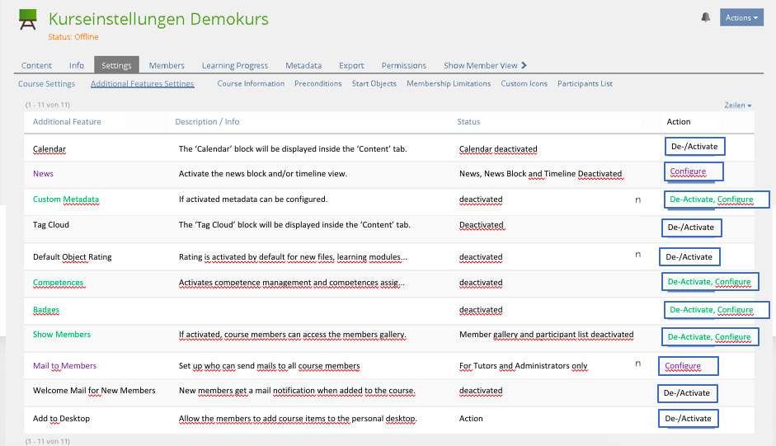The height and width of the screenshot is (446, 776).
Task: Go to Membership Limitations sub-tab
Action: pos(448,84)
